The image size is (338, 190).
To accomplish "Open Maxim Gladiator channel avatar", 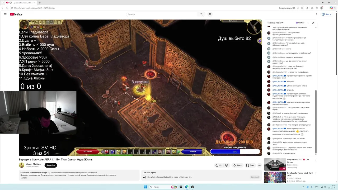I will [21, 165].
